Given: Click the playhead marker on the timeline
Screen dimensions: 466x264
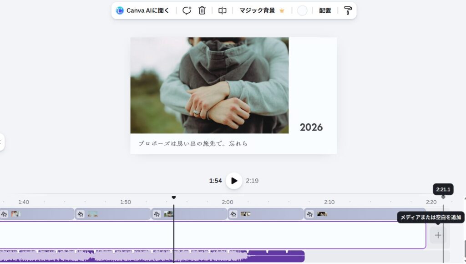Looking at the screenshot, I should 173,198.
